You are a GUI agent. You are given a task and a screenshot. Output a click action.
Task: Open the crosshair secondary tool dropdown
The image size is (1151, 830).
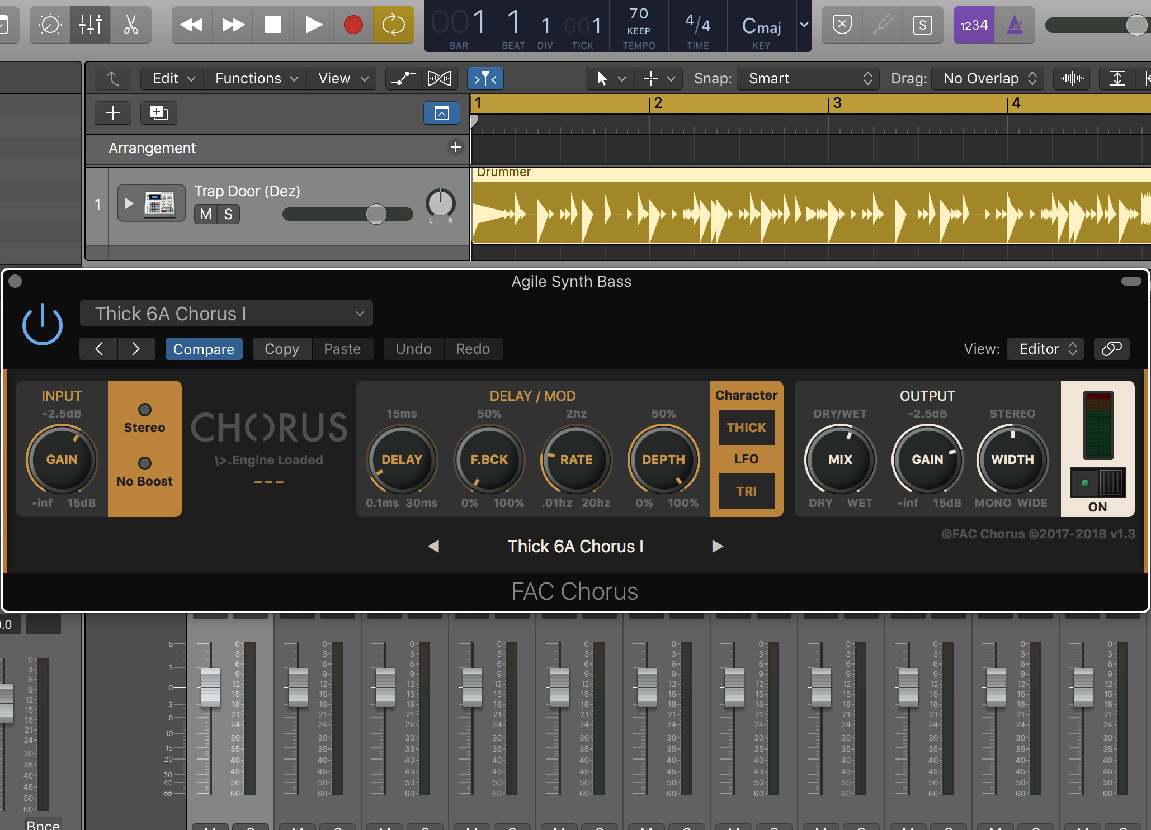pos(659,78)
